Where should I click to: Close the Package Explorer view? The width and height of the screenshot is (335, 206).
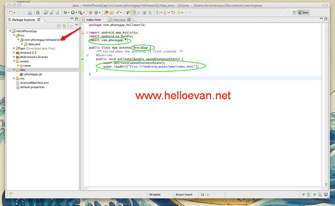click(x=39, y=19)
